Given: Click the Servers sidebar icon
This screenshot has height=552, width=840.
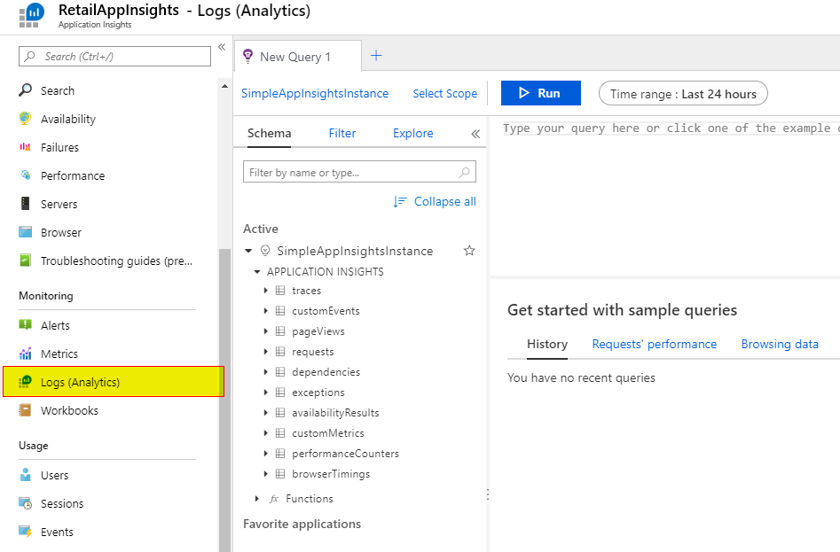Looking at the screenshot, I should tap(26, 203).
